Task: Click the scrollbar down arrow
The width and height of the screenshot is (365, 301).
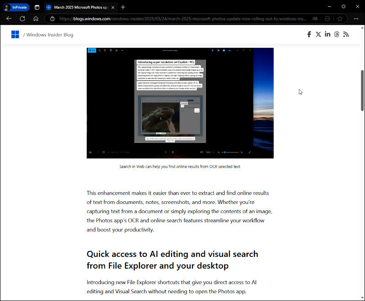Action: click(362, 298)
